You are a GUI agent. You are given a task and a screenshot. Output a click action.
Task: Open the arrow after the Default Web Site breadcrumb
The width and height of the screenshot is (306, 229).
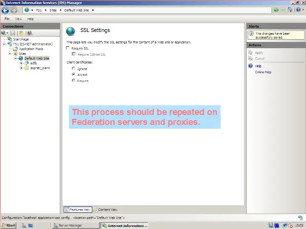[93, 10]
